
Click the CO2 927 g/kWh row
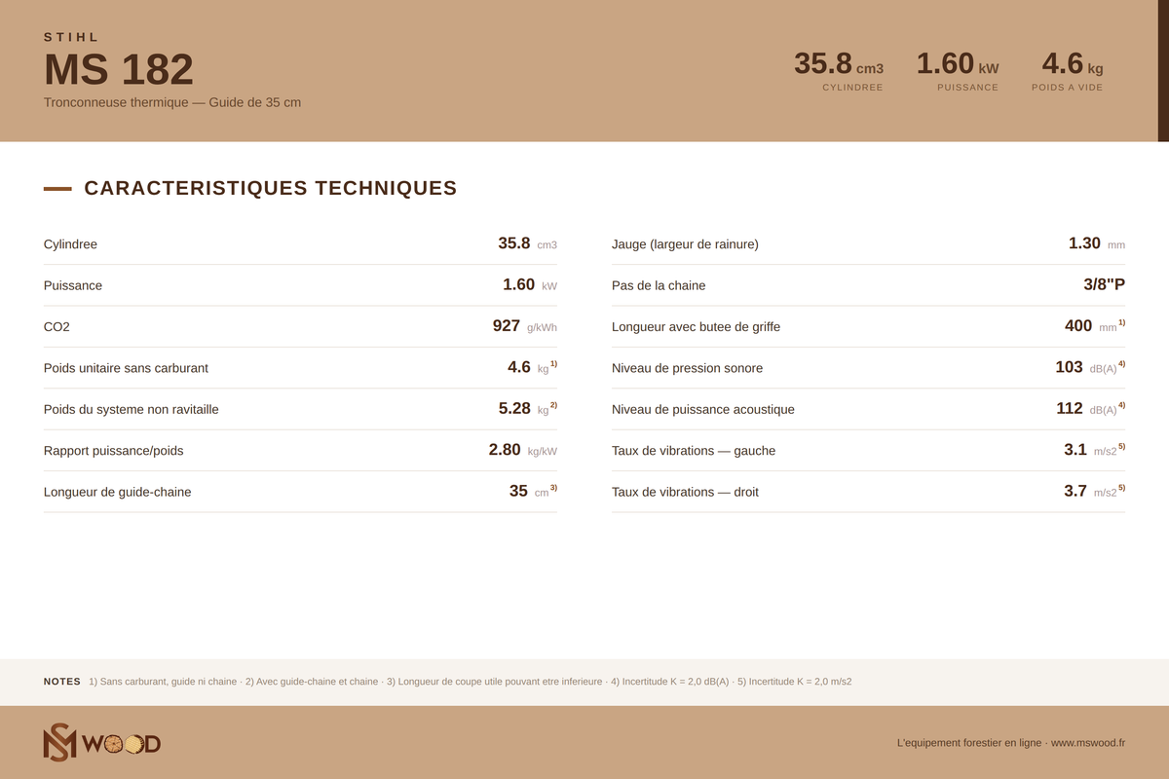click(300, 326)
